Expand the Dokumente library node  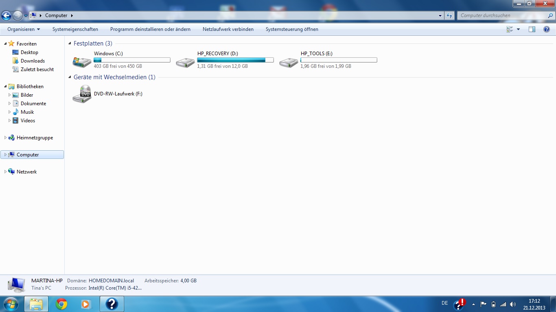9,104
